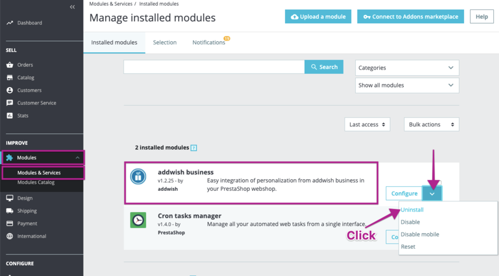Click the Catalog store icon

point(10,78)
